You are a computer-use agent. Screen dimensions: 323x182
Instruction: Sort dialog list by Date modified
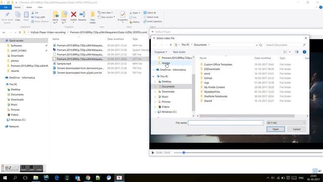click(x=262, y=58)
